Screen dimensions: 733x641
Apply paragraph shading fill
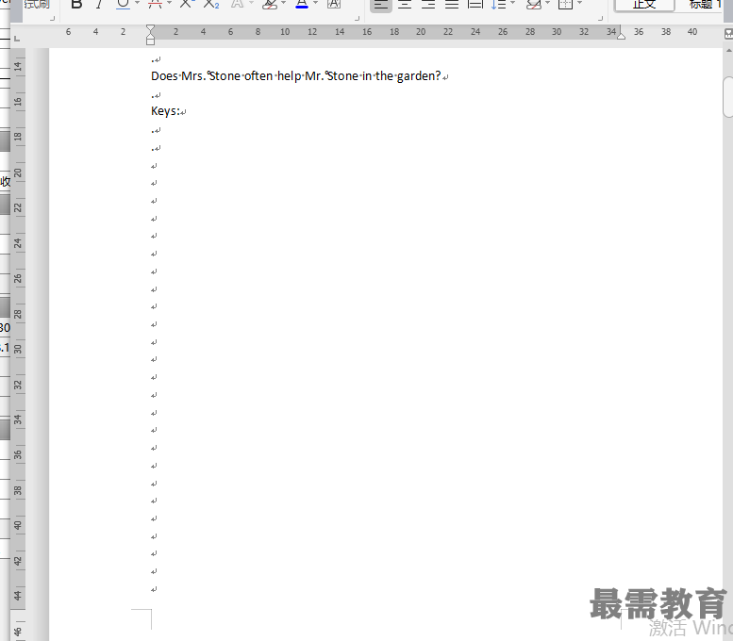click(x=533, y=5)
